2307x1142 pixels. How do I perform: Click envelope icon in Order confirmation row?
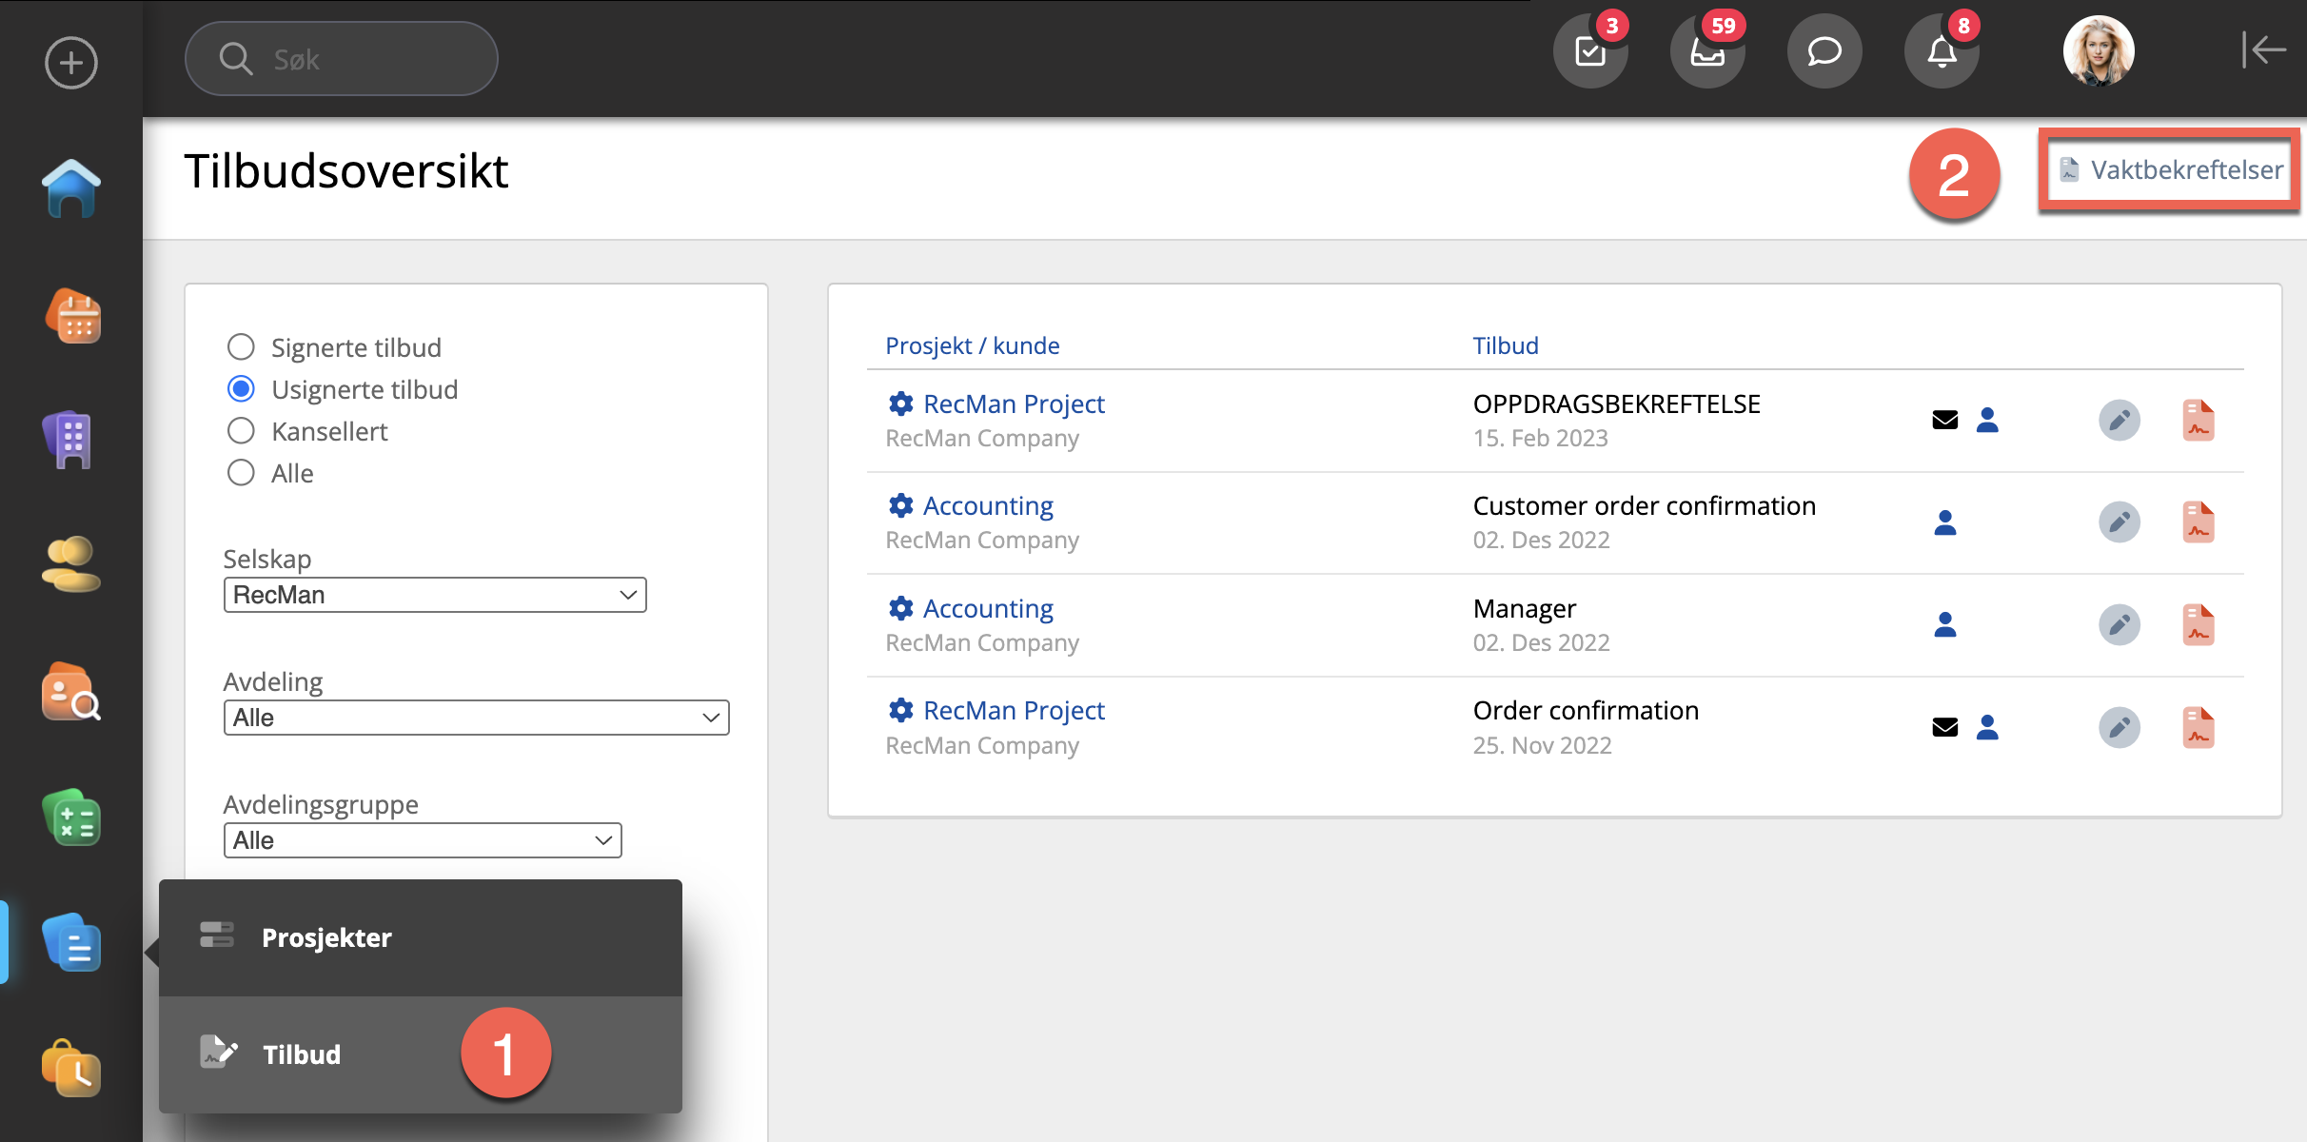tap(1945, 728)
